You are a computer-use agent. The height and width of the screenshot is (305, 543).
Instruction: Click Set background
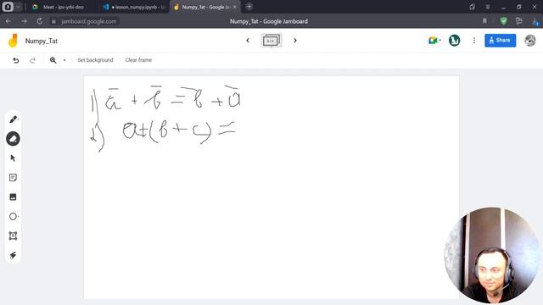[95, 60]
